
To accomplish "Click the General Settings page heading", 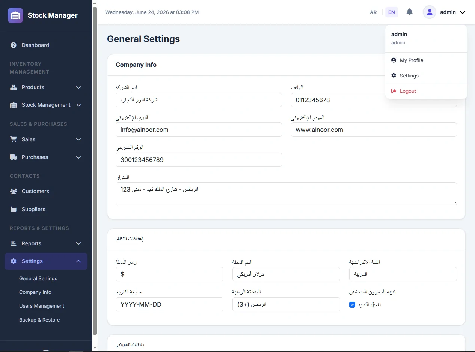I will pos(143,39).
